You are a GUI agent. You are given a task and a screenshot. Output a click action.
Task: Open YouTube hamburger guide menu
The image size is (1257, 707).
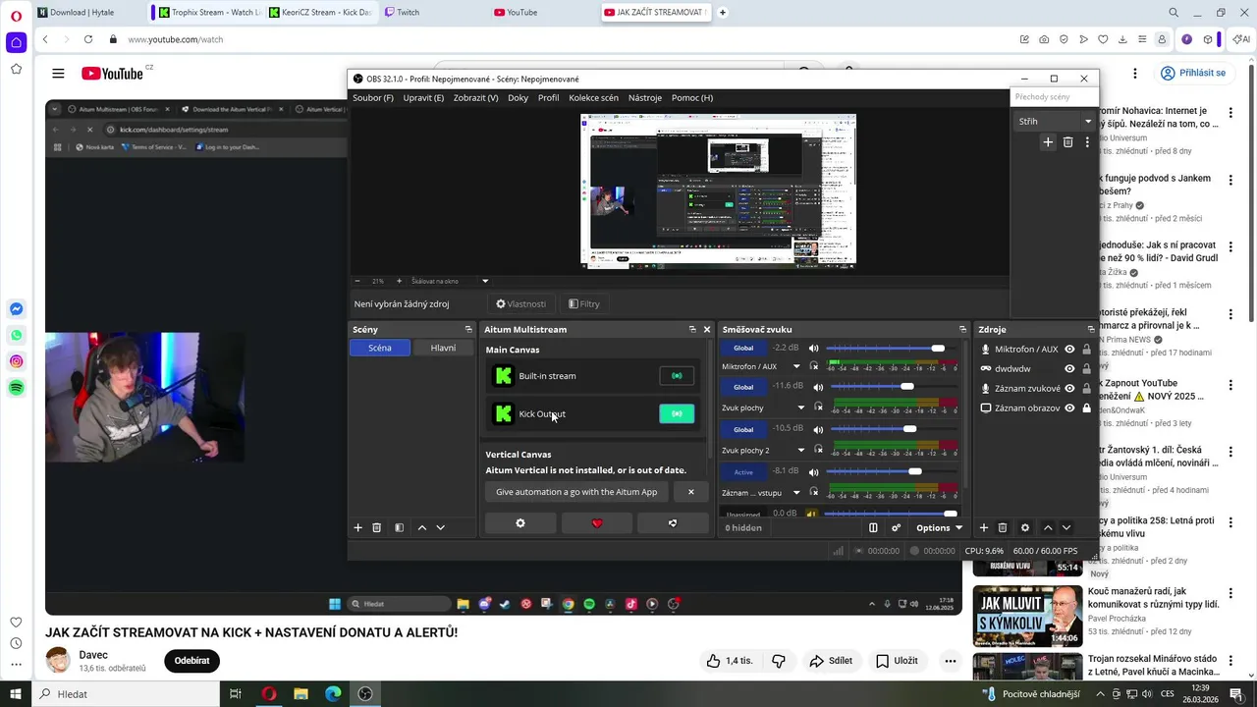tap(58, 74)
